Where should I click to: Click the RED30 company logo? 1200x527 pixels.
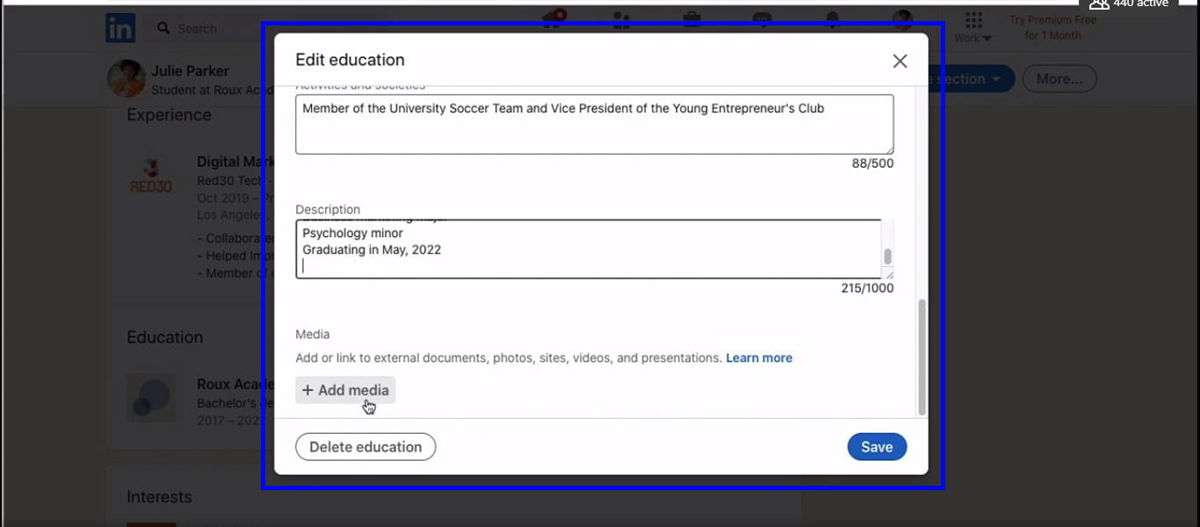(x=151, y=177)
